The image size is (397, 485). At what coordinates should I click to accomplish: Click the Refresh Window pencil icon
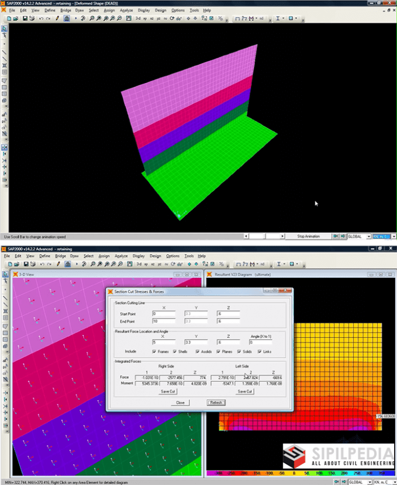pos(57,19)
